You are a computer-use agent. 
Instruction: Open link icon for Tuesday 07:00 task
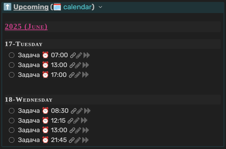tap(73, 56)
